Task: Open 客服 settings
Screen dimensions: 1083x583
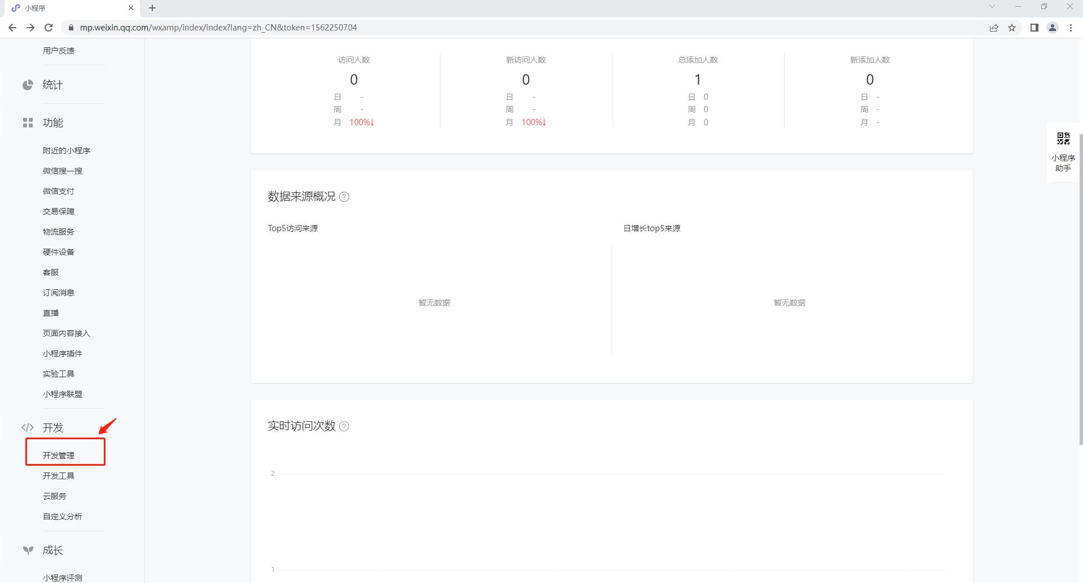Action: click(51, 272)
